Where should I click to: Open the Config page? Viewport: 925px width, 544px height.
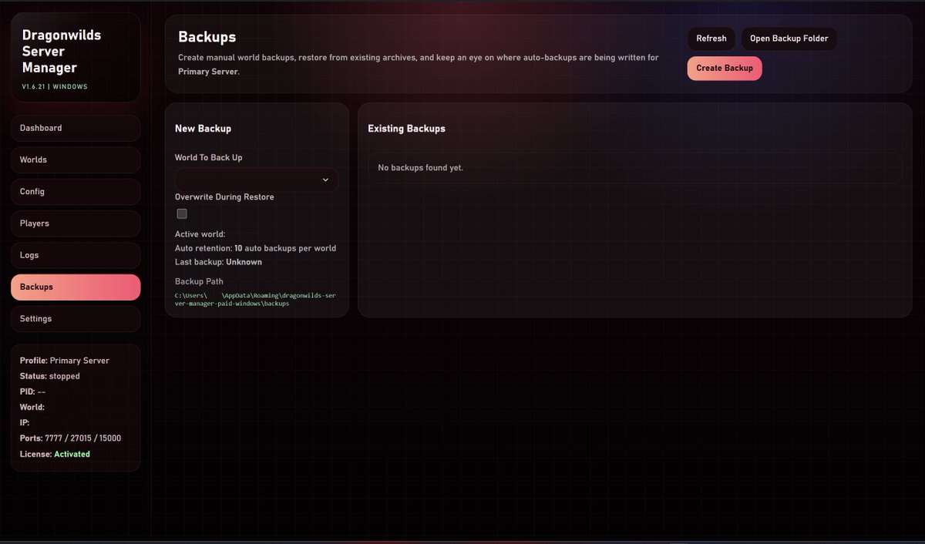(76, 192)
